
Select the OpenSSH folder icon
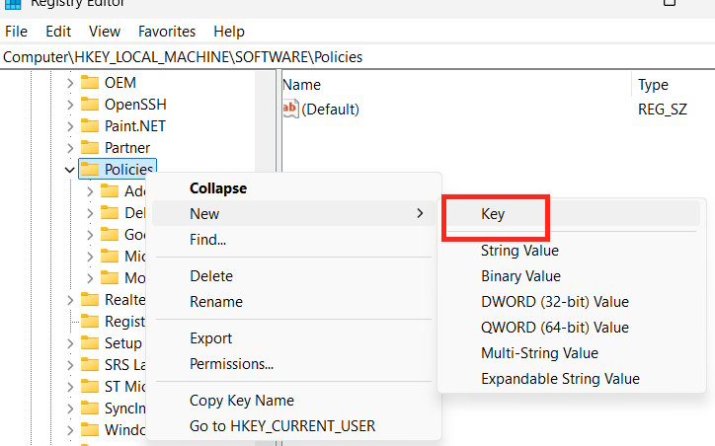[90, 105]
